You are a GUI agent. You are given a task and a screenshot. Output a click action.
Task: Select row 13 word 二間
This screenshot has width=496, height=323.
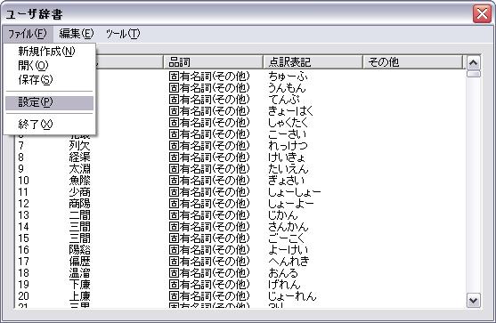pos(80,215)
